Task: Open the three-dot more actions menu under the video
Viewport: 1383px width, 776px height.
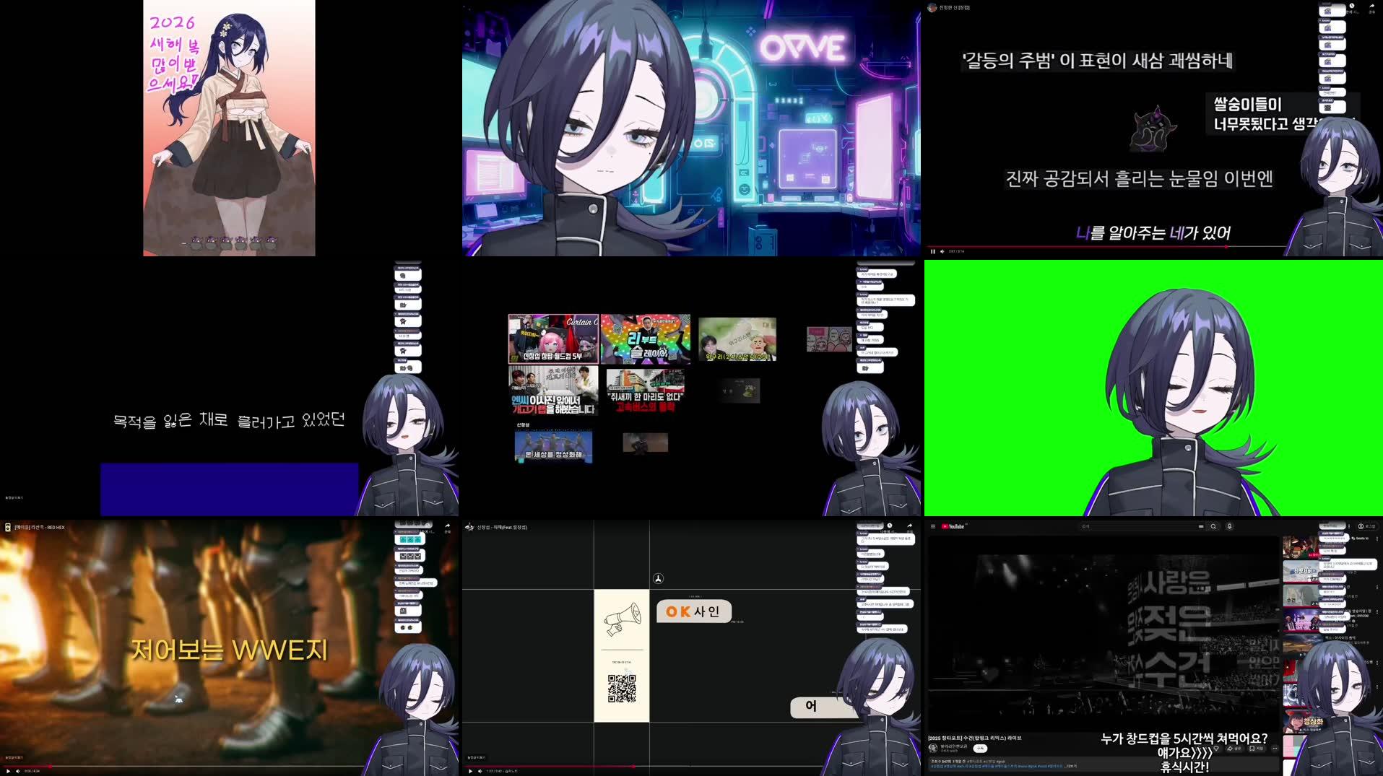Action: tap(1274, 749)
